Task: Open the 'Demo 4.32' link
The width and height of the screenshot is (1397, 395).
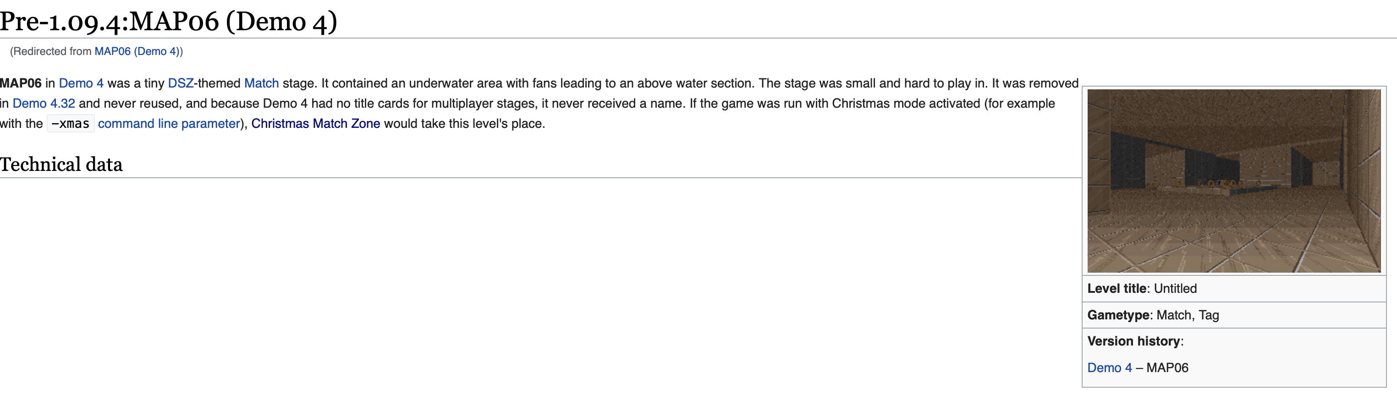Action: 44,104
